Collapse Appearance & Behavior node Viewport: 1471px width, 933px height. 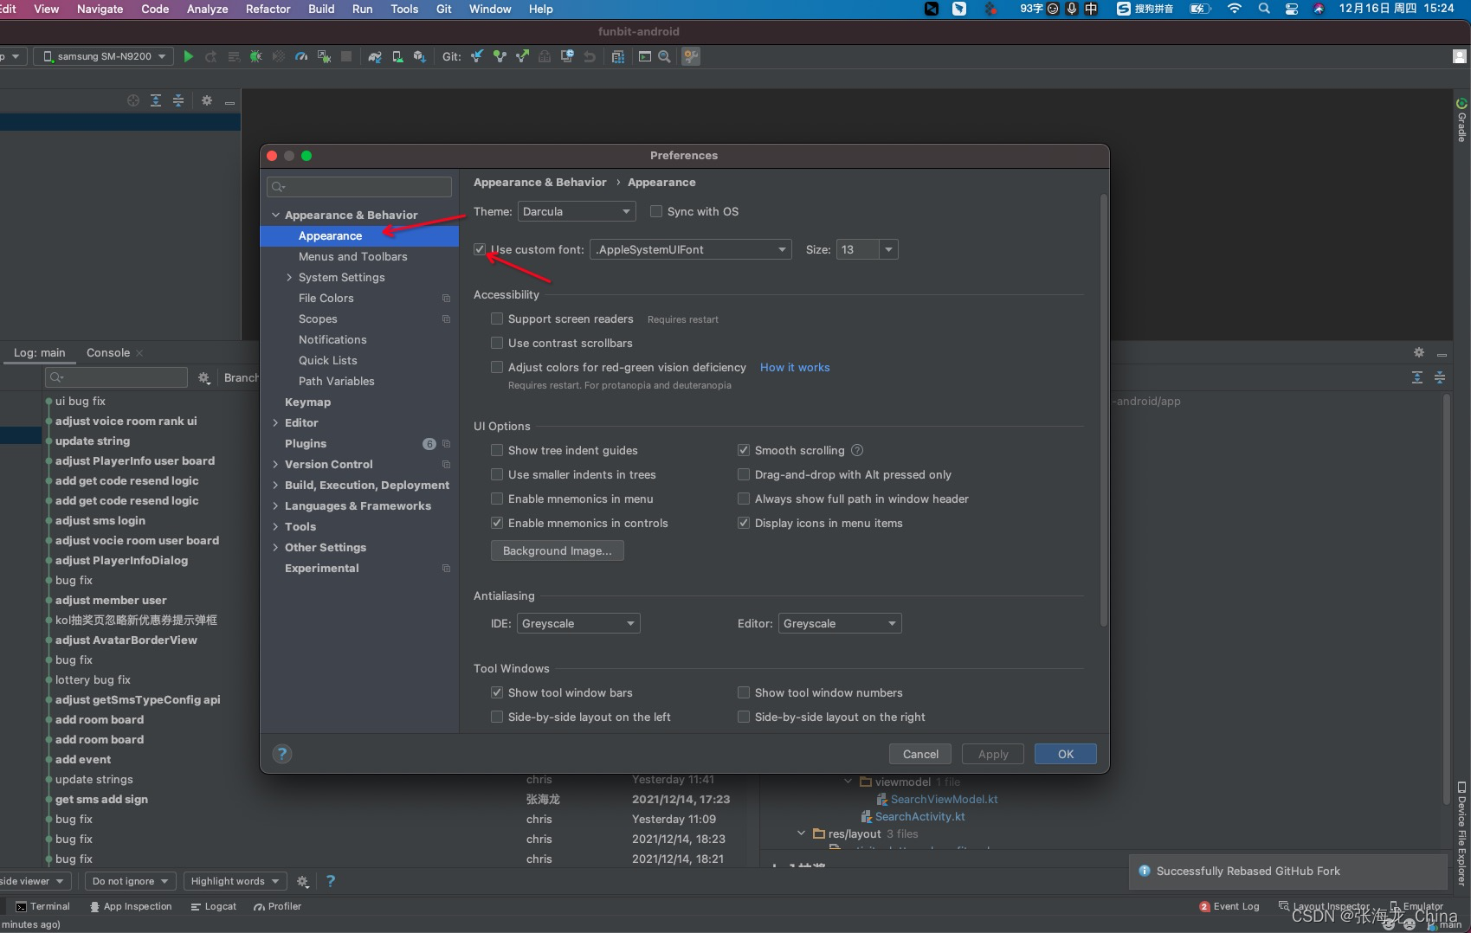point(275,215)
